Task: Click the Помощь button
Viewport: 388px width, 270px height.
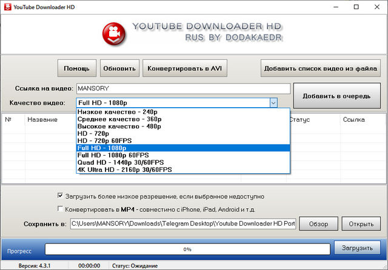Action: point(77,68)
